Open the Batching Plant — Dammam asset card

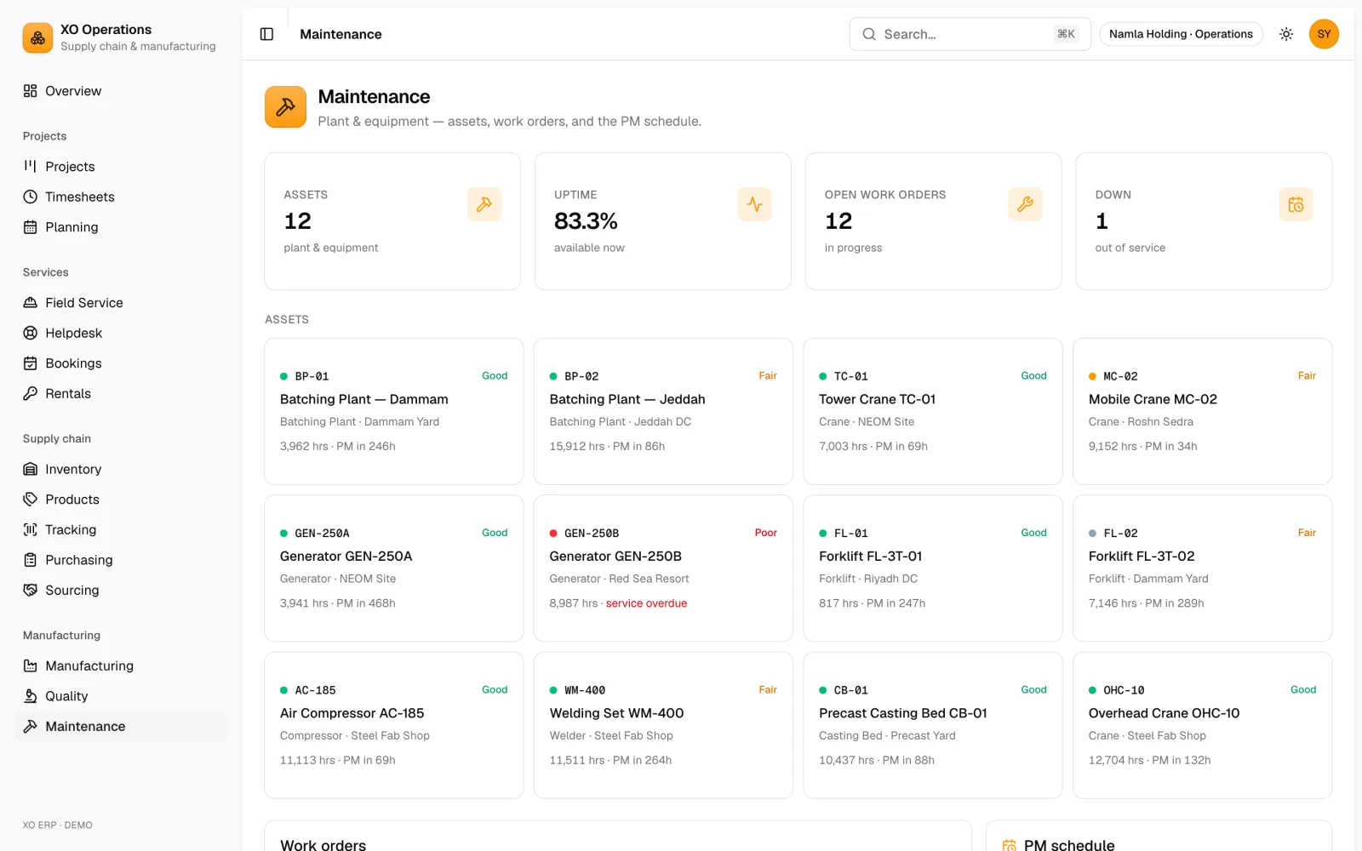pos(393,412)
